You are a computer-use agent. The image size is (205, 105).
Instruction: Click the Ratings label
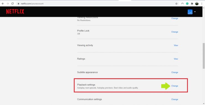click(81, 59)
